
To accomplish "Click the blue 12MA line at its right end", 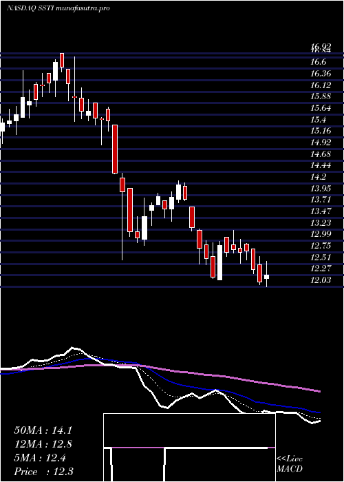I will (319, 412).
